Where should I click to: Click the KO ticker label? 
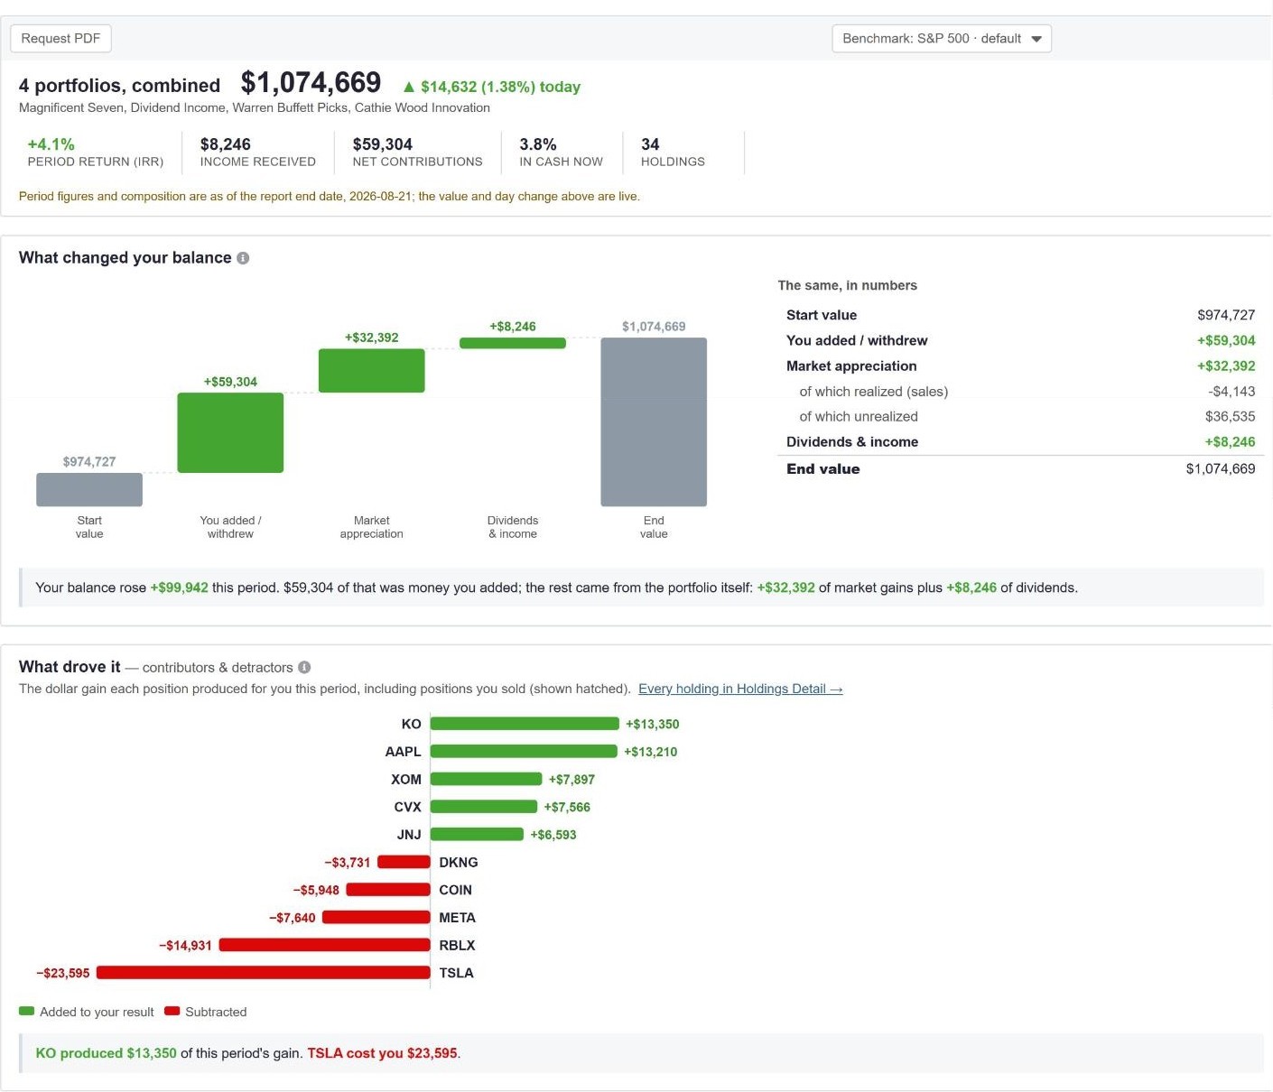pyautogui.click(x=411, y=724)
